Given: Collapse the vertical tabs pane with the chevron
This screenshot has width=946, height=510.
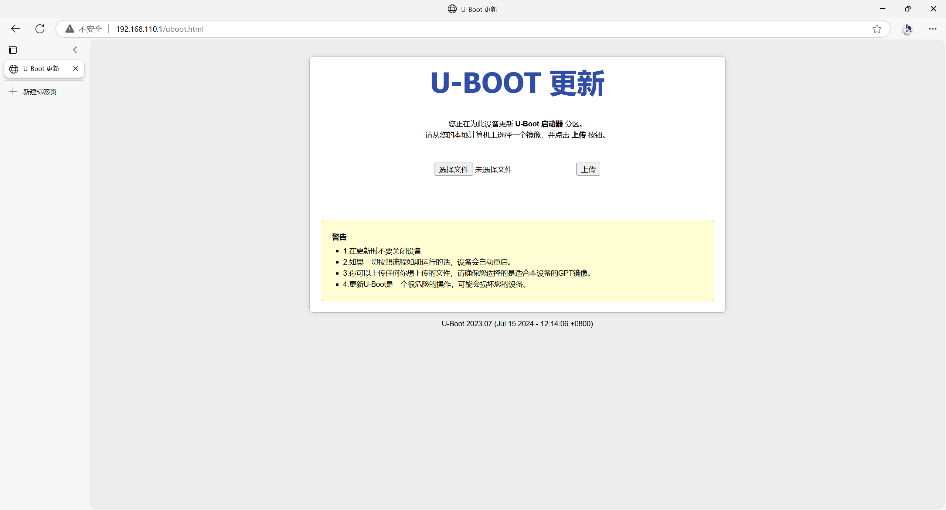Looking at the screenshot, I should (x=75, y=50).
